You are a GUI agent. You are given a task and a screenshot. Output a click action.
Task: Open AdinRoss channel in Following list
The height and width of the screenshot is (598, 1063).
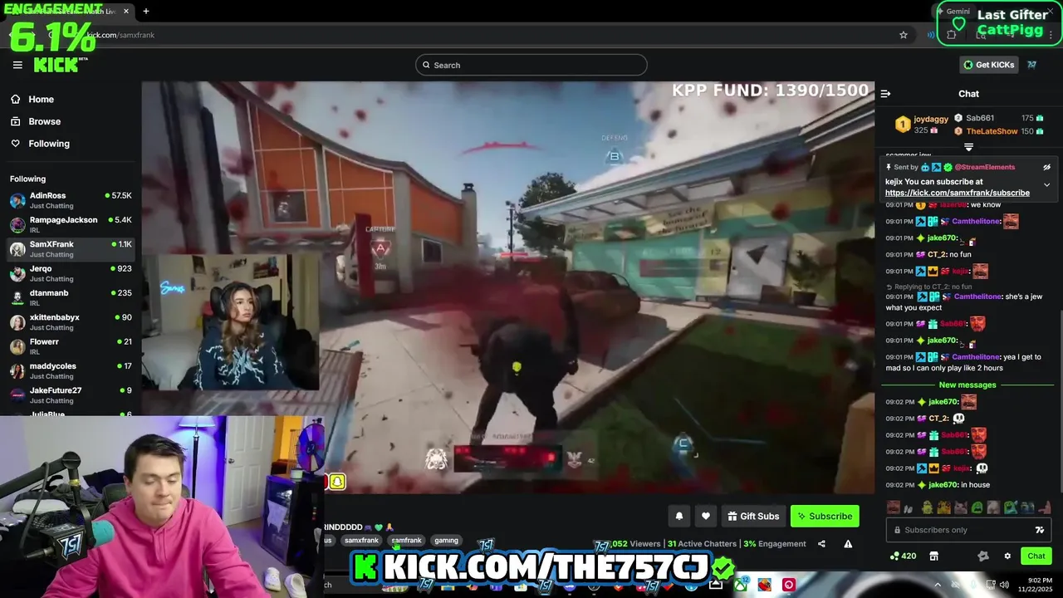71,200
